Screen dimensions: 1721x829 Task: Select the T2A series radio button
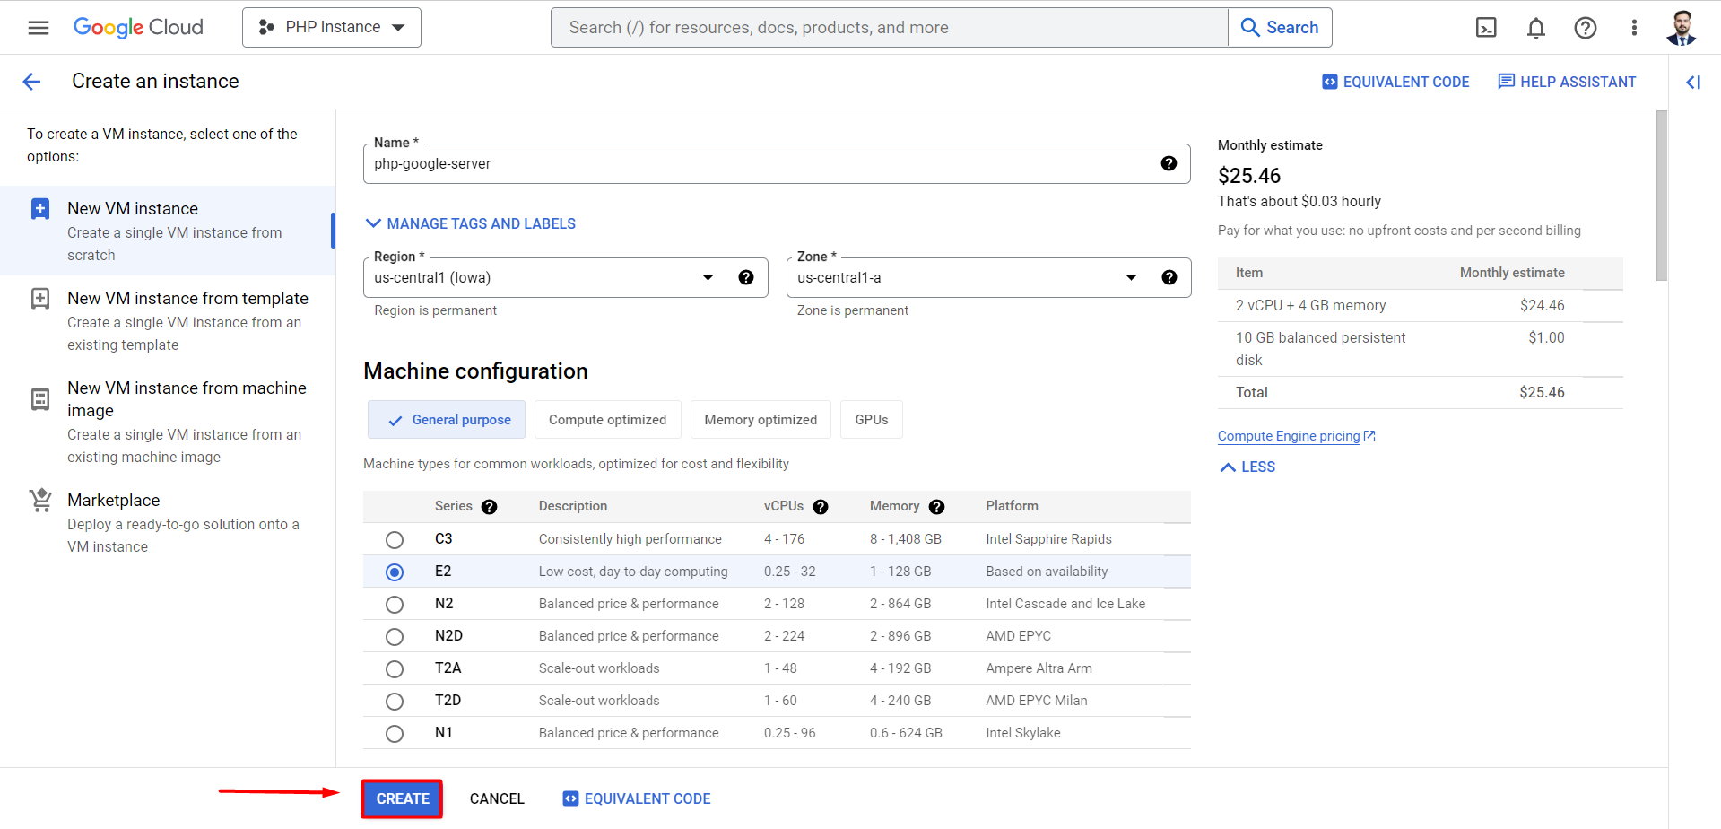[x=395, y=669]
